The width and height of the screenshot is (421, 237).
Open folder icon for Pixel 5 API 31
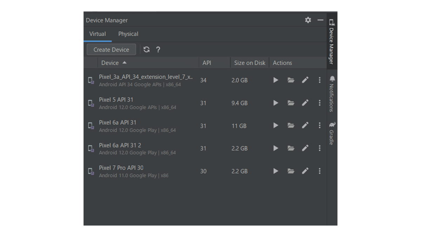[x=291, y=103]
